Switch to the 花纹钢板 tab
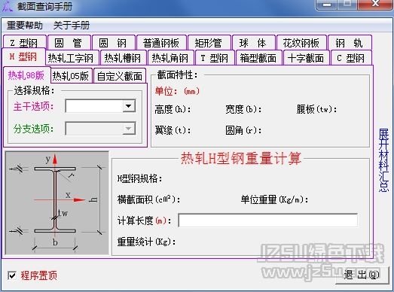394x292 pixels. pyautogui.click(x=301, y=43)
